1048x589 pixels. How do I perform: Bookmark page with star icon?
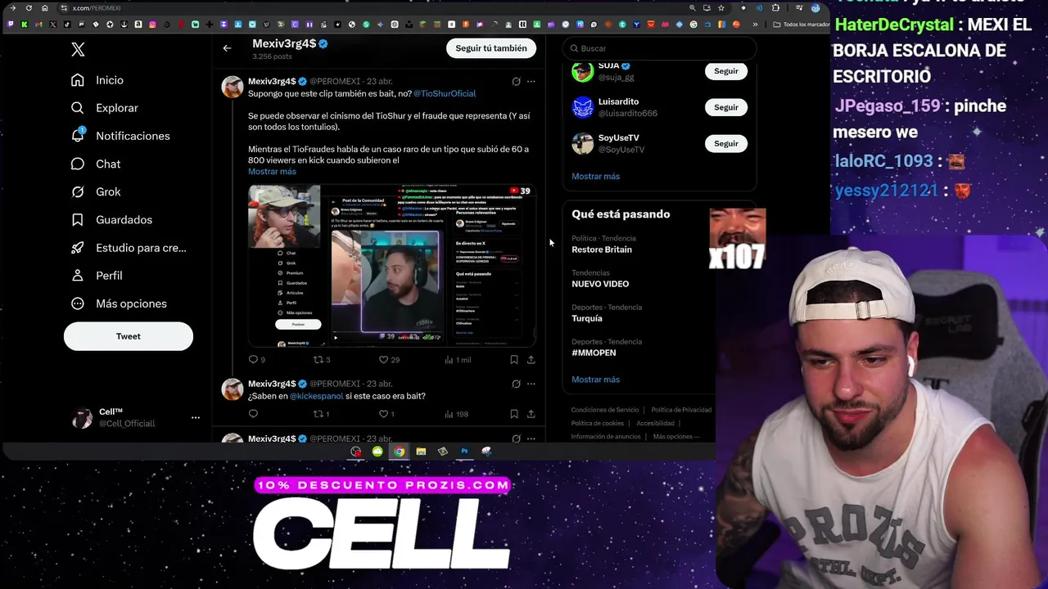(x=720, y=8)
